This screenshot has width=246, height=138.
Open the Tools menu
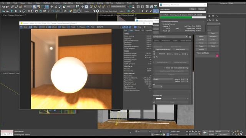tap(15, 3)
